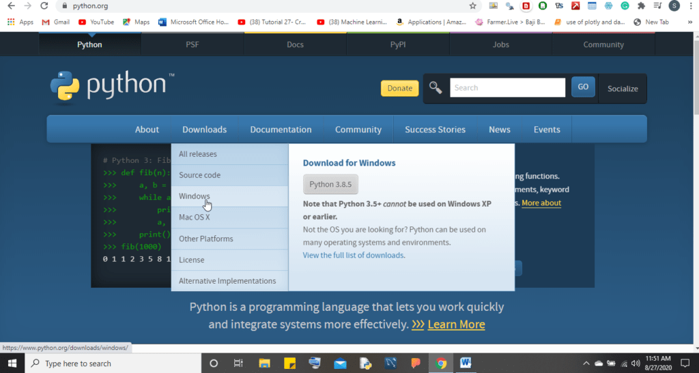This screenshot has height=373, width=699.
Task: Follow the View the full list of downloads link
Action: click(x=353, y=255)
